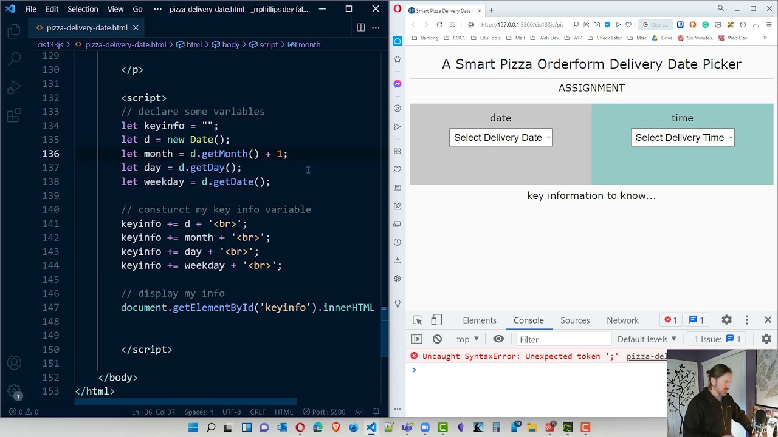778x437 pixels.
Task: Click Ln 136, Col 37 status bar entry
Action: click(x=153, y=412)
